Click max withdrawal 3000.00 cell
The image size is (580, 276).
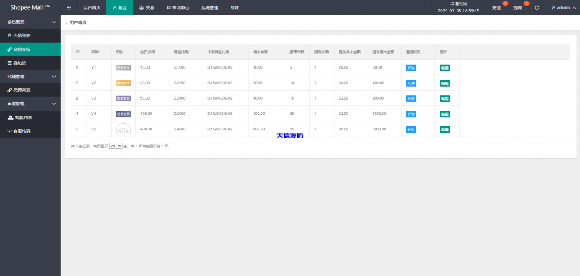379,129
